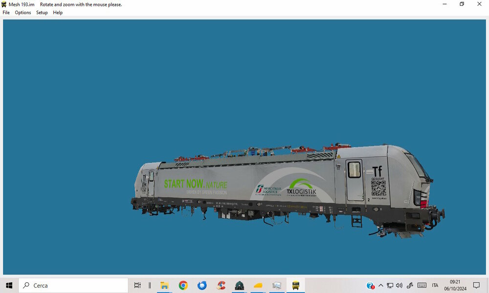The image size is (489, 293).
Task: Open CCleaner icon in the taskbar
Action: click(221, 285)
